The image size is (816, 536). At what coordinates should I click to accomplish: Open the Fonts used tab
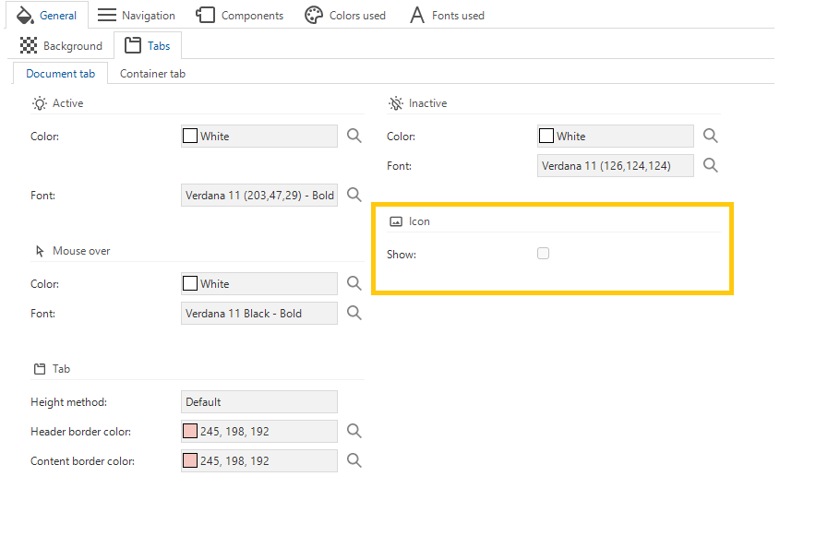click(x=447, y=15)
